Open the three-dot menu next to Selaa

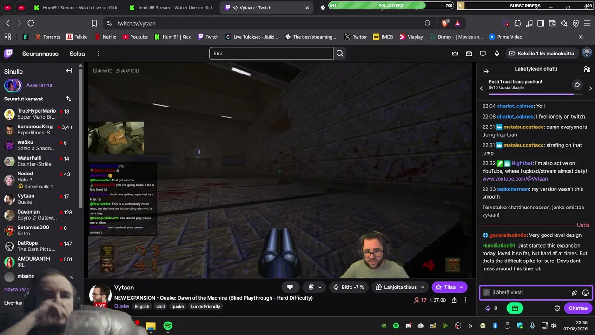99,54
